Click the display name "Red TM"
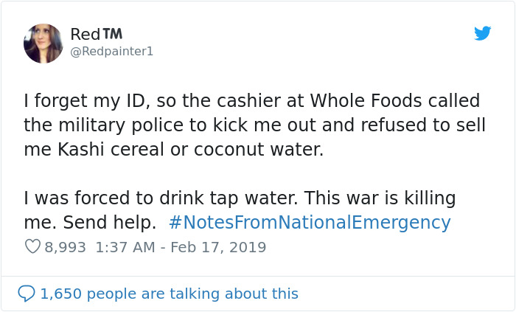The height and width of the screenshot is (312, 516). pos(97,35)
